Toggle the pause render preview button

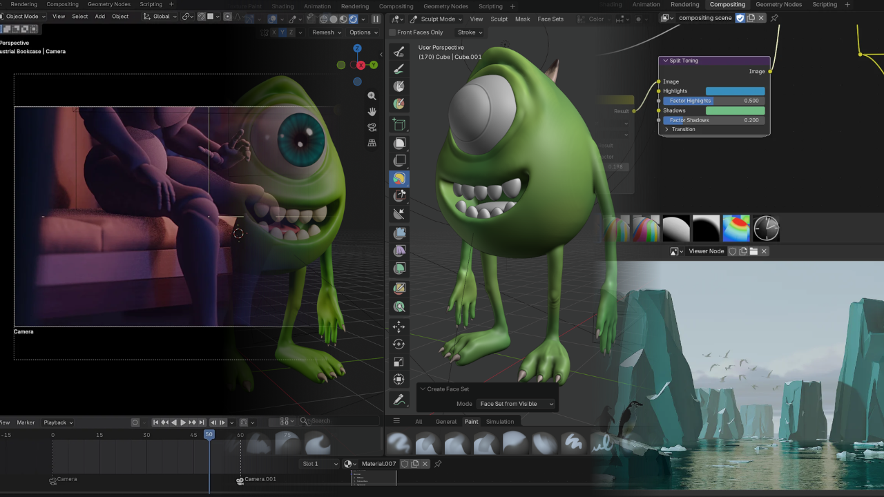[376, 19]
